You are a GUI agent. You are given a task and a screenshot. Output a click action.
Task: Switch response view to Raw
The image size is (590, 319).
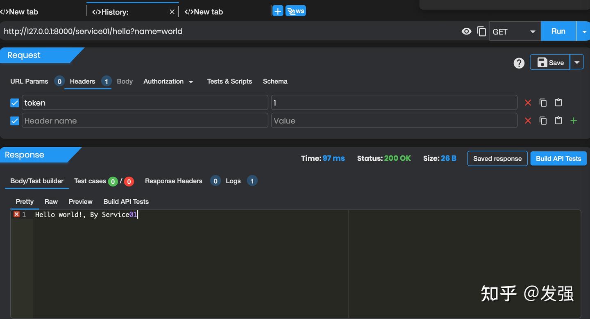(x=51, y=202)
